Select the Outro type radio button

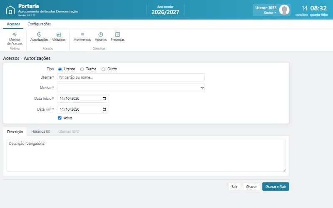coord(103,69)
